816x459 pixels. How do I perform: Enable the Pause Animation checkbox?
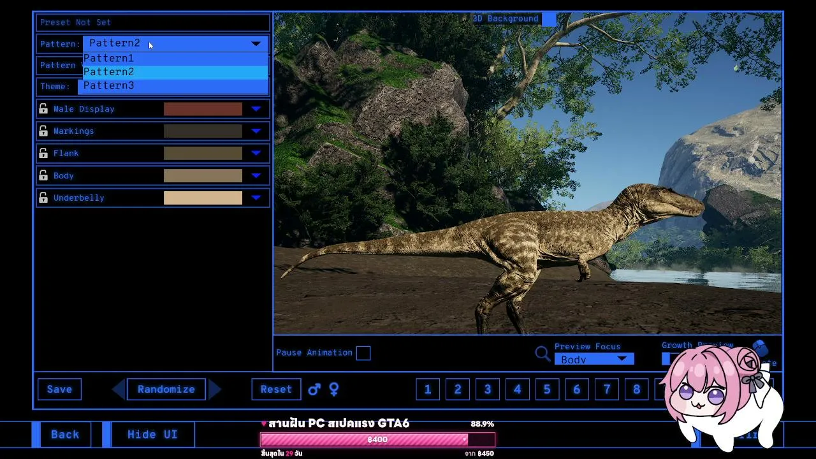(363, 353)
